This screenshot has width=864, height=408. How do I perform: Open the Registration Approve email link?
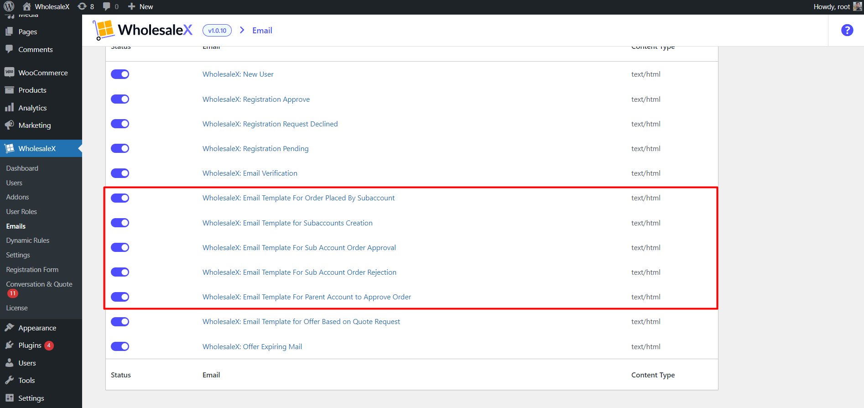pos(256,99)
